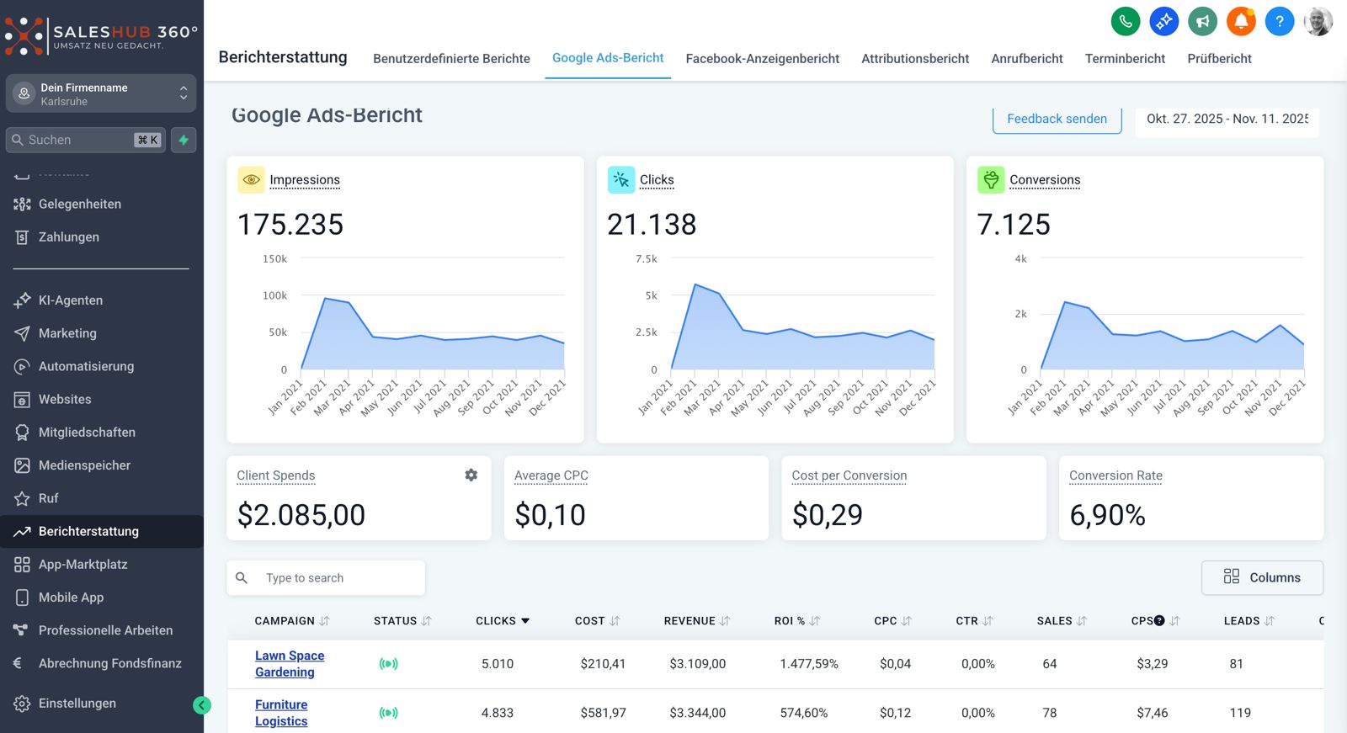Expand the Dein Firmenname account switcher

[101, 93]
